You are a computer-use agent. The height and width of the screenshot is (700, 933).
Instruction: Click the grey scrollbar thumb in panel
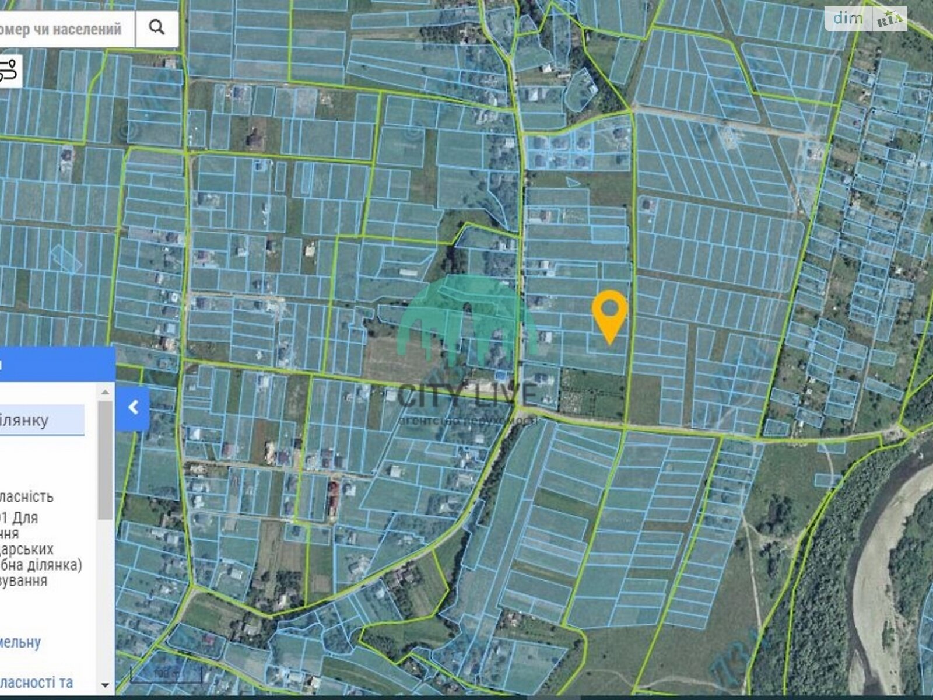tap(105, 460)
